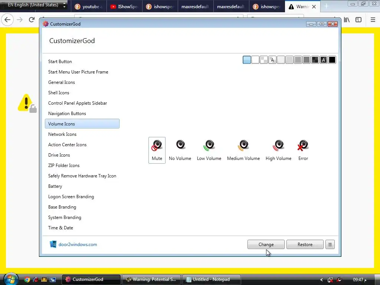380x285 pixels.
Task: Choose the light checkered preview background swatch
Action: click(x=264, y=60)
